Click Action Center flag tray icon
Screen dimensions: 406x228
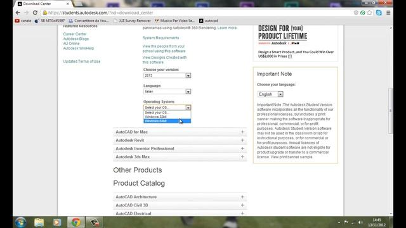(346, 222)
